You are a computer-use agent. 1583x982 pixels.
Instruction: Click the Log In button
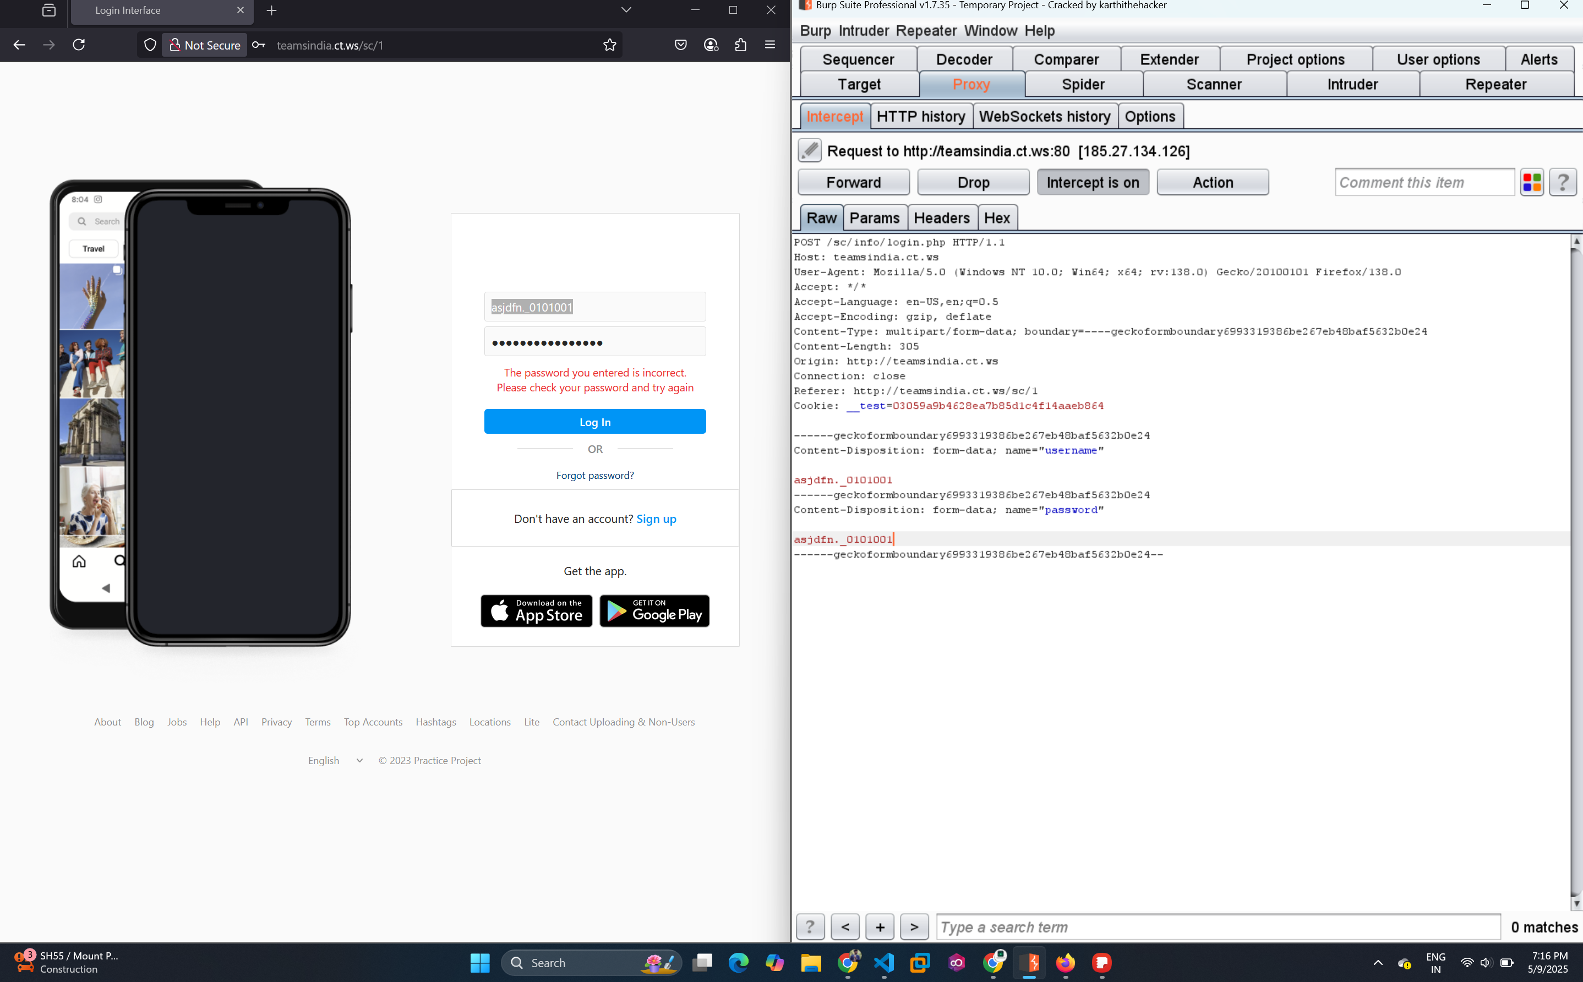(595, 422)
